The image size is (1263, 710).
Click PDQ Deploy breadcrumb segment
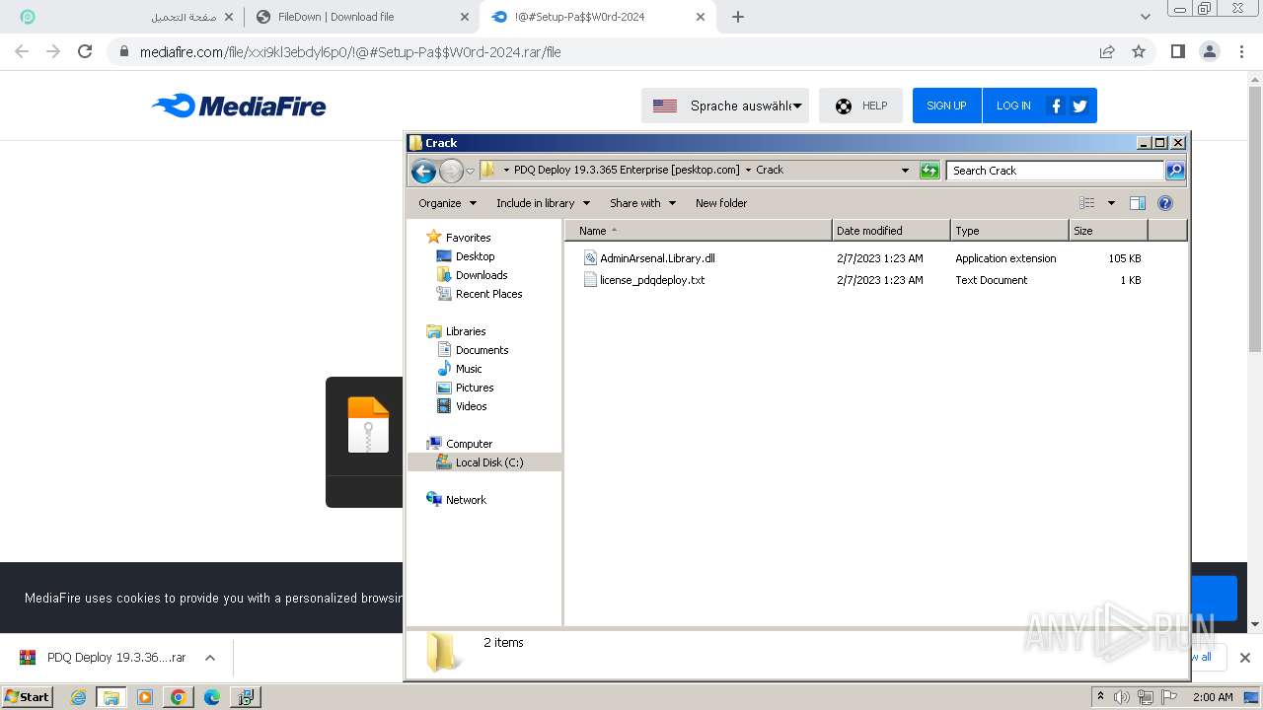click(626, 170)
